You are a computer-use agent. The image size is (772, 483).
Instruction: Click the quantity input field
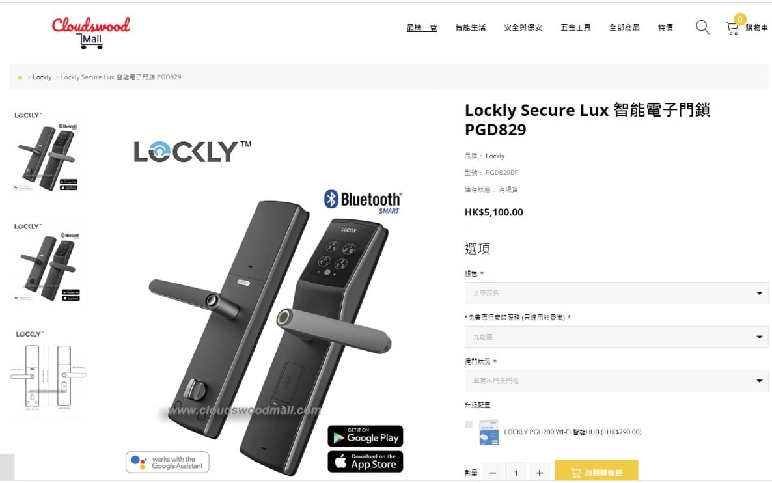(516, 473)
